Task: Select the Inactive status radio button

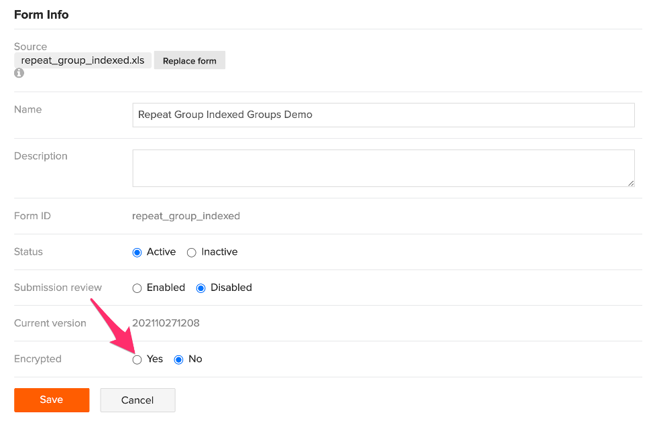Action: pyautogui.click(x=191, y=252)
